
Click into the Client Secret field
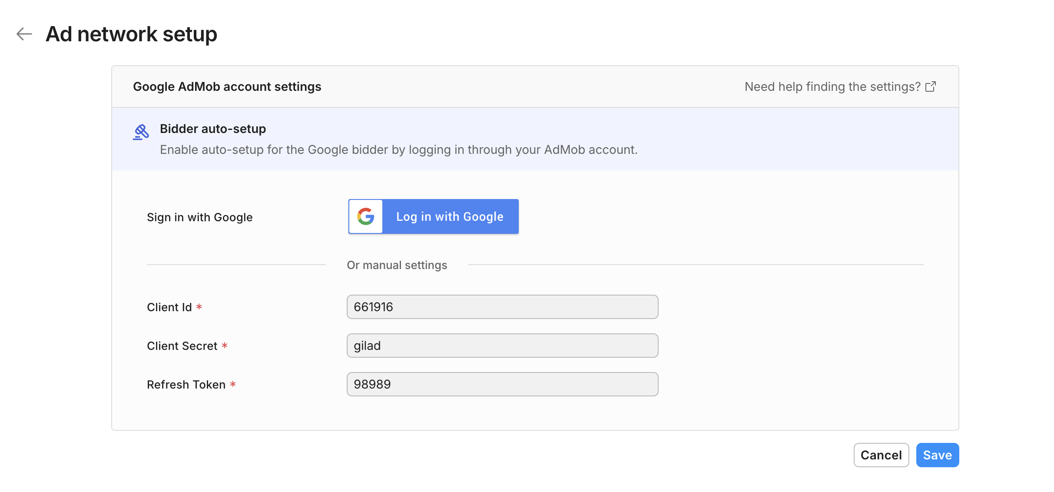(502, 346)
